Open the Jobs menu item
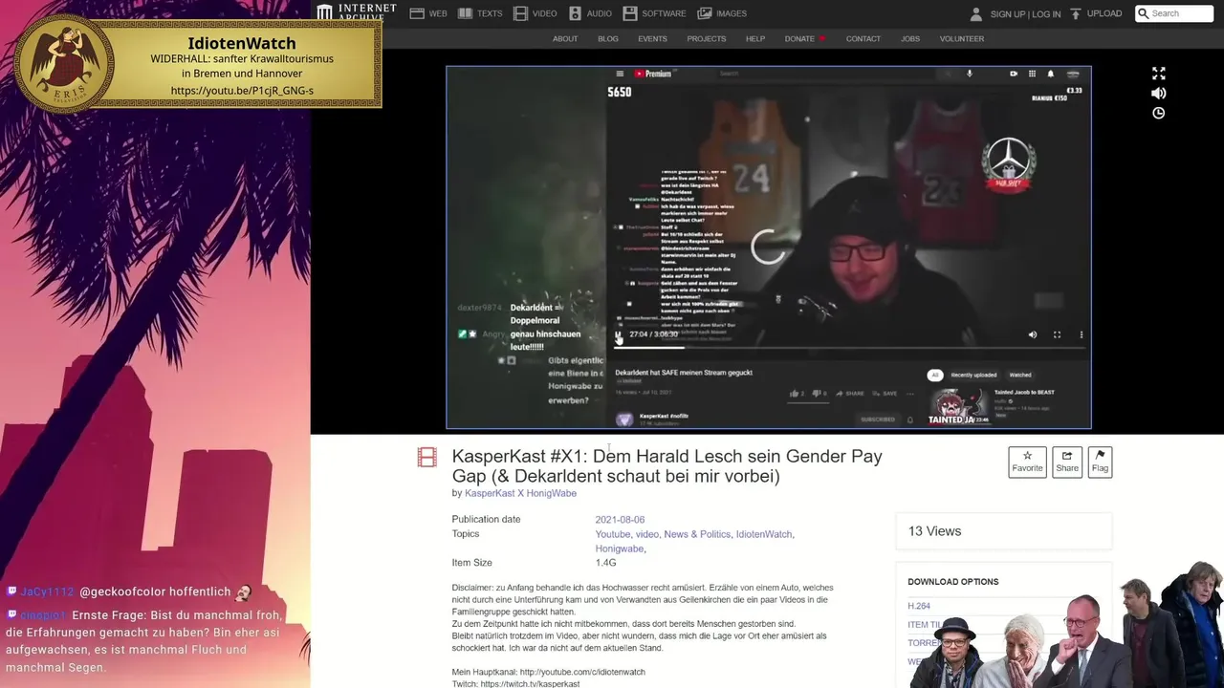Image resolution: width=1224 pixels, height=688 pixels. tap(910, 39)
